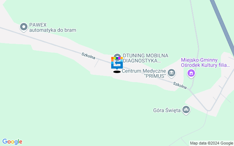
Task: Click the left Szkolna street name label
Action: tap(88, 56)
